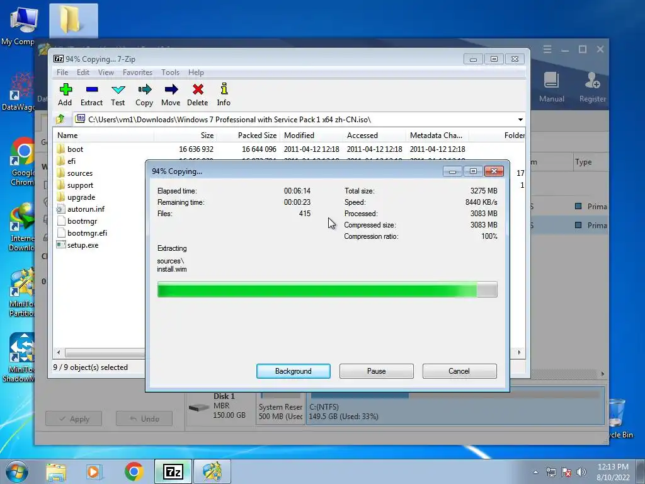Click the volume icon in system tray

581,472
